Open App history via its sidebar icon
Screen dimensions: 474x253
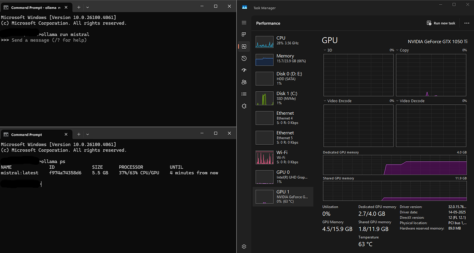point(244,58)
